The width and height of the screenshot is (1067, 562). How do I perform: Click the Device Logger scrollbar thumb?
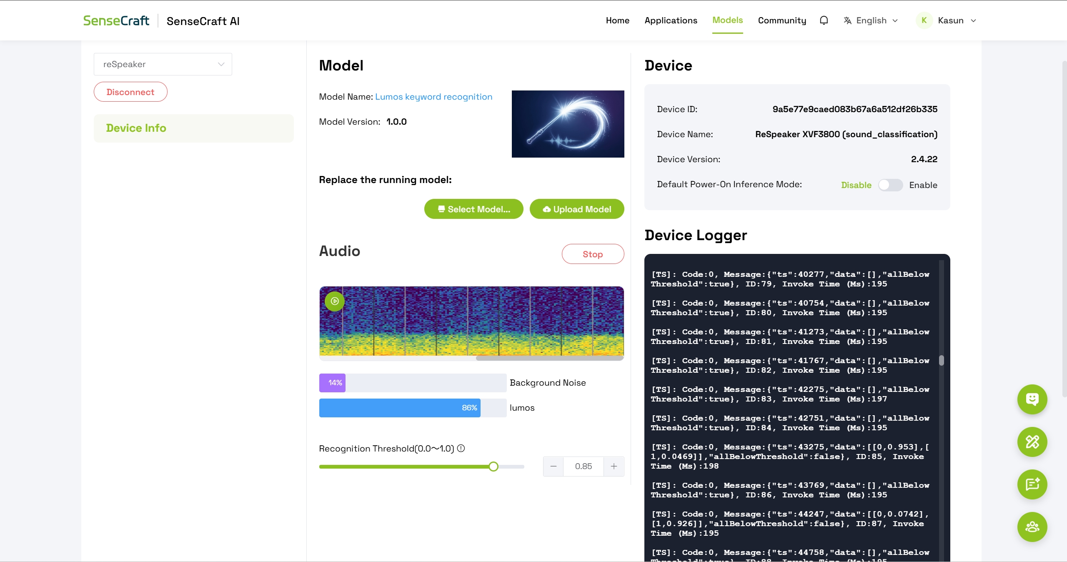coord(941,360)
